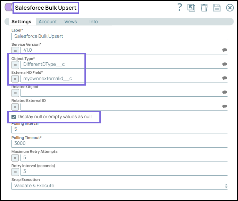Toggle expression button for Object Type
Viewport: 238px width, 201px height.
(x=15, y=65)
